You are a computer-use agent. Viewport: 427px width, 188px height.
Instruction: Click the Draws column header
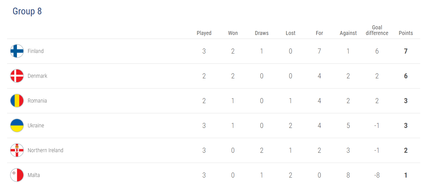(262, 33)
